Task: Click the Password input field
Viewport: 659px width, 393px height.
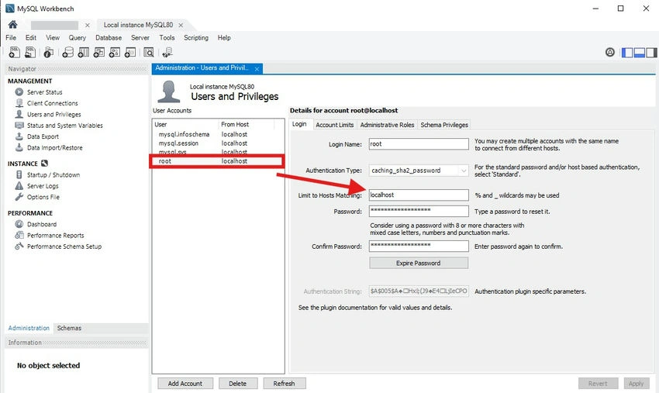Action: click(x=419, y=211)
